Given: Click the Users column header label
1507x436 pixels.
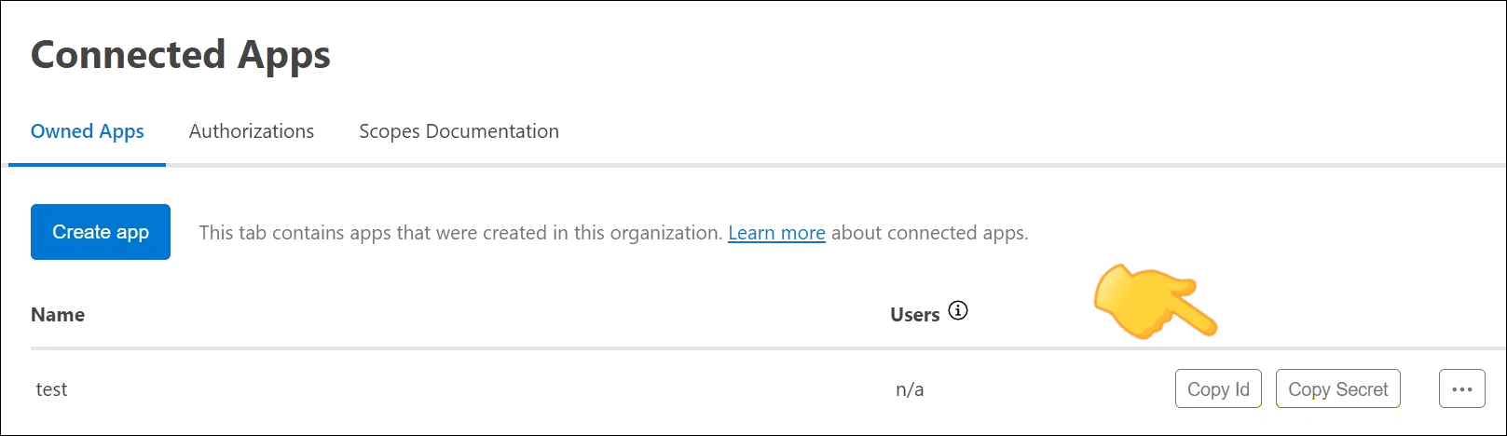Looking at the screenshot, I should point(914,315).
